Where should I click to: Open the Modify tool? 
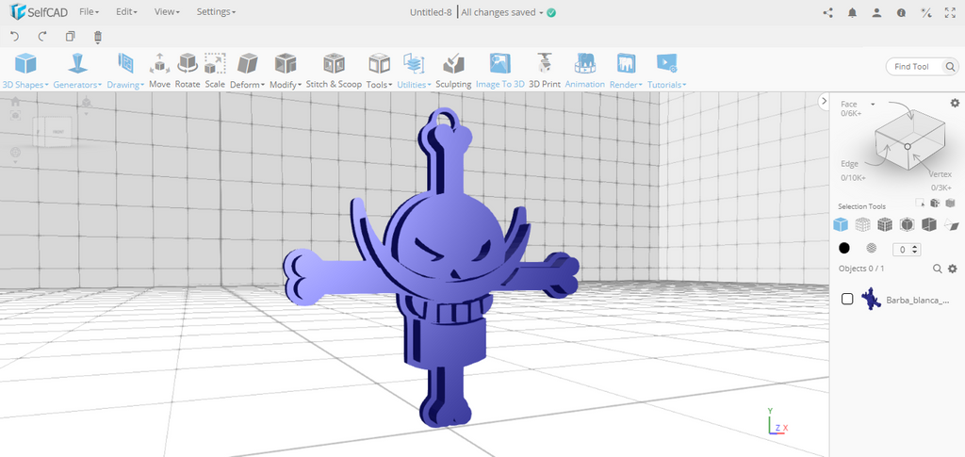coord(286,71)
